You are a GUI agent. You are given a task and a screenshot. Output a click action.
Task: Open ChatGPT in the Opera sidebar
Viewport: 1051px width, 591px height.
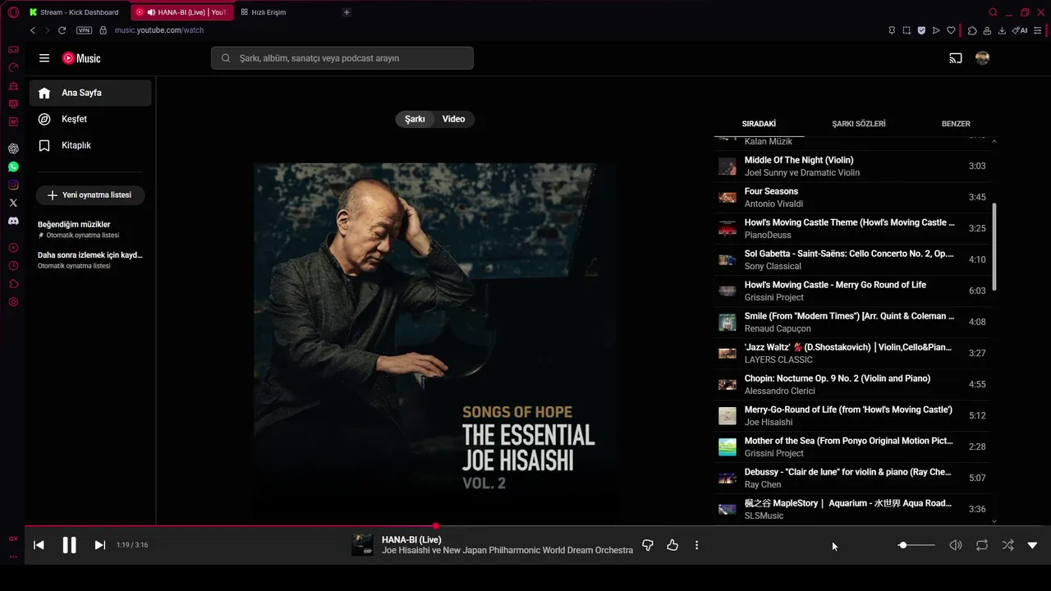point(13,149)
